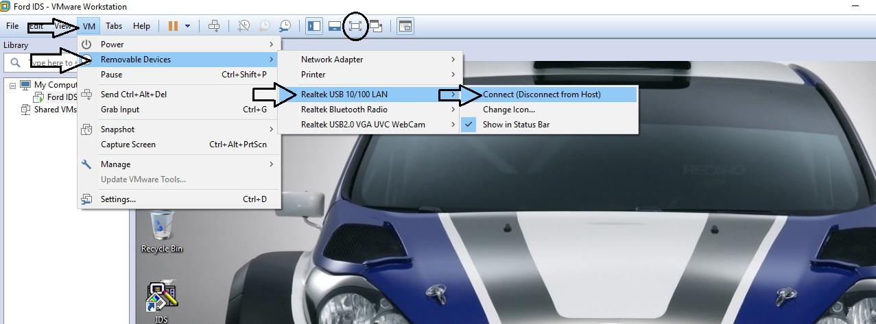The height and width of the screenshot is (324, 876).
Task: Click the Revert to Snapshot toolbar icon
Action: [x=264, y=26]
